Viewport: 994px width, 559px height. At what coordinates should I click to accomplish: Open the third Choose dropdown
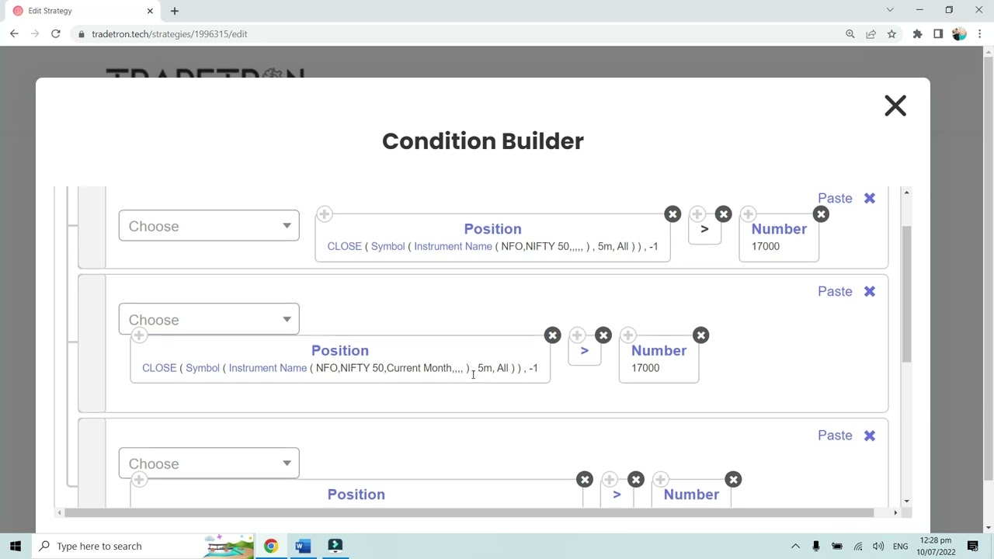209,464
